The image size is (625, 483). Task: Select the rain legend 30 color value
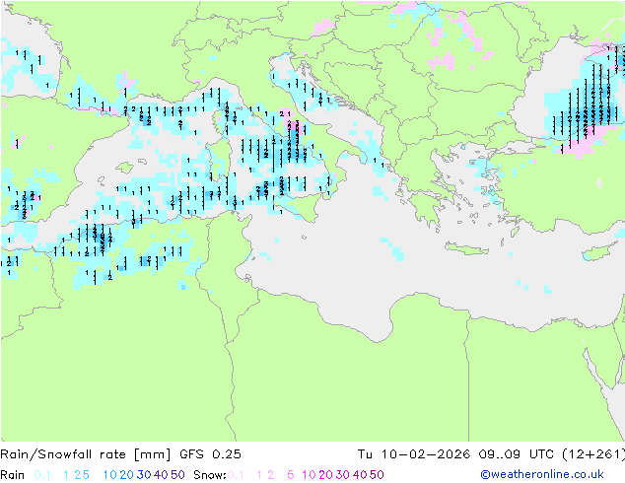click(144, 475)
